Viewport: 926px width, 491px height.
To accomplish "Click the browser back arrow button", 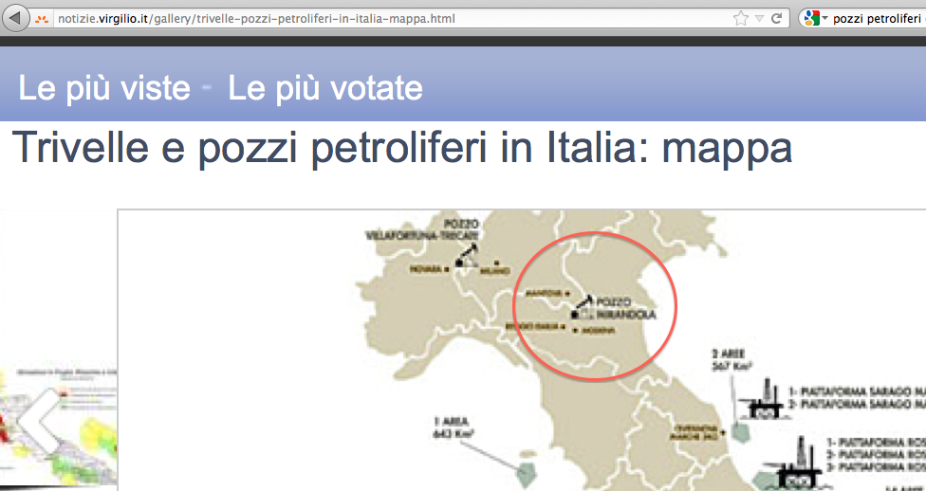I will pyautogui.click(x=16, y=18).
